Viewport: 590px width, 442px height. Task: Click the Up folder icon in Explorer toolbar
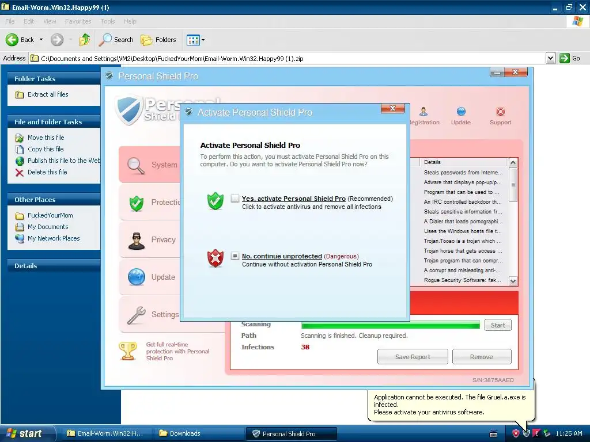85,40
